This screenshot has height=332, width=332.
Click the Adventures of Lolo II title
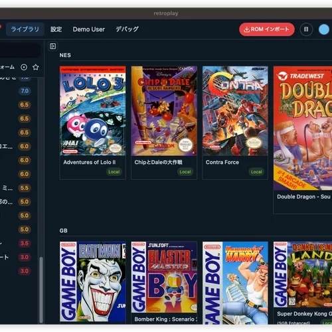(x=90, y=162)
